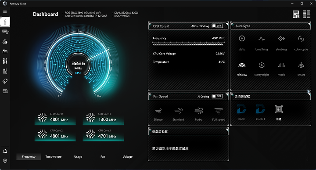Open the User Center profile icon
Viewport: 316px width, 170px height.
tap(5, 151)
